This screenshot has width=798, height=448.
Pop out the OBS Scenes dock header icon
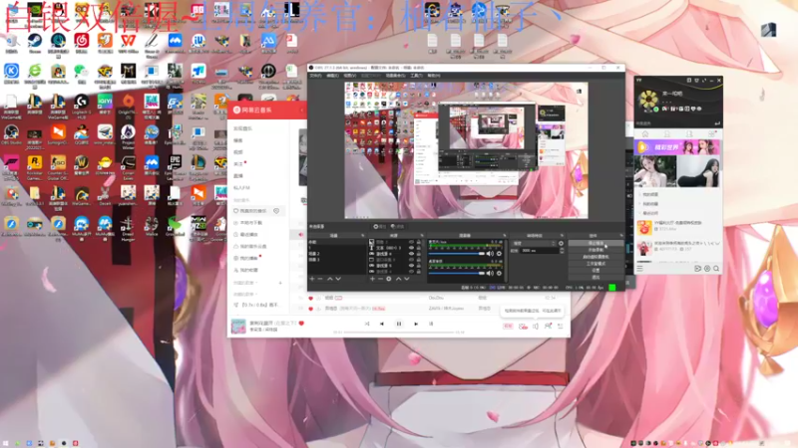pos(363,235)
